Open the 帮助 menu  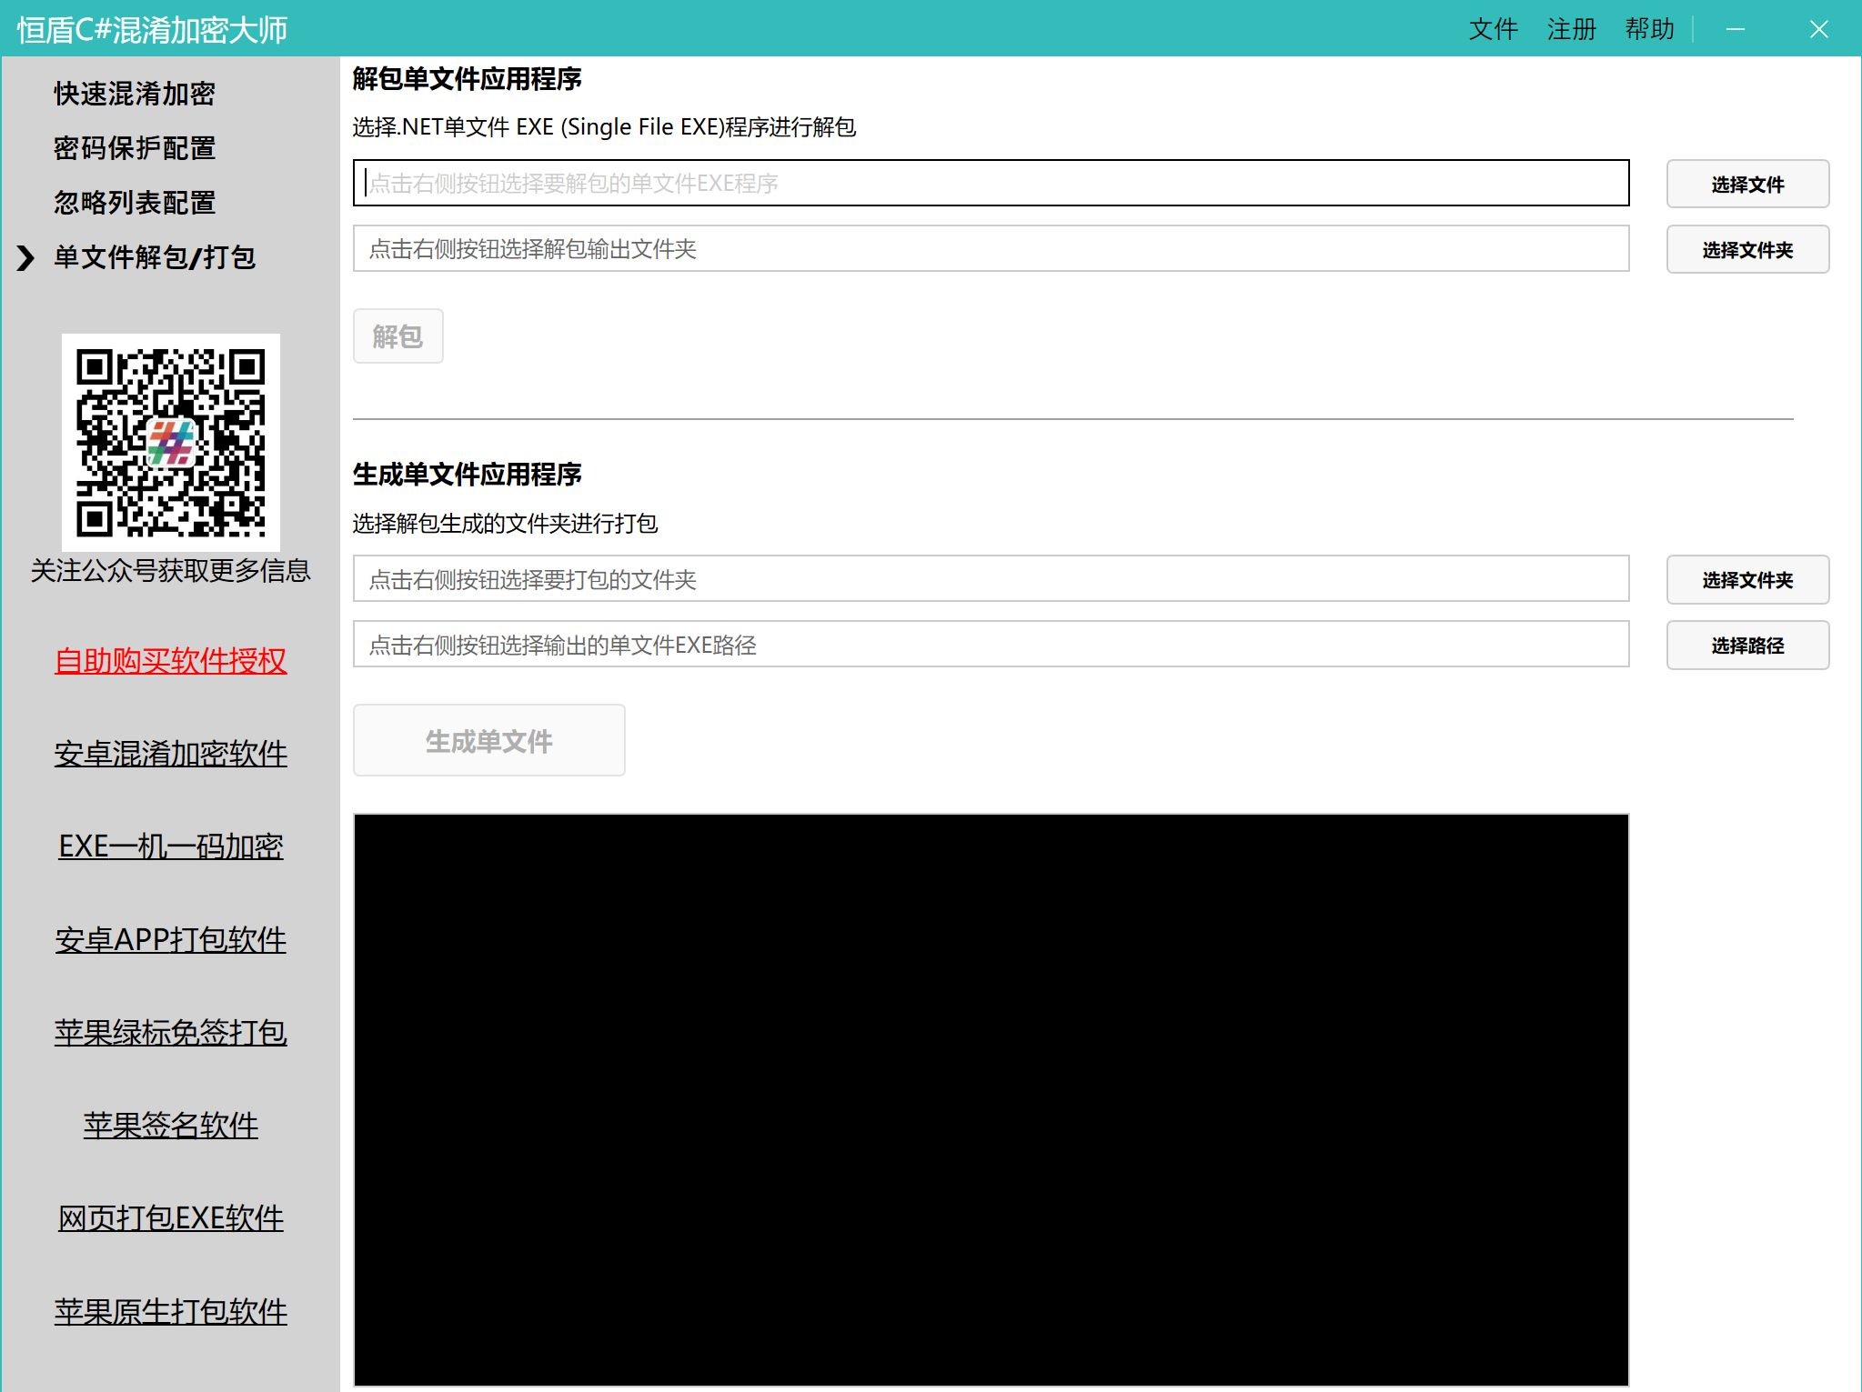1649,28
